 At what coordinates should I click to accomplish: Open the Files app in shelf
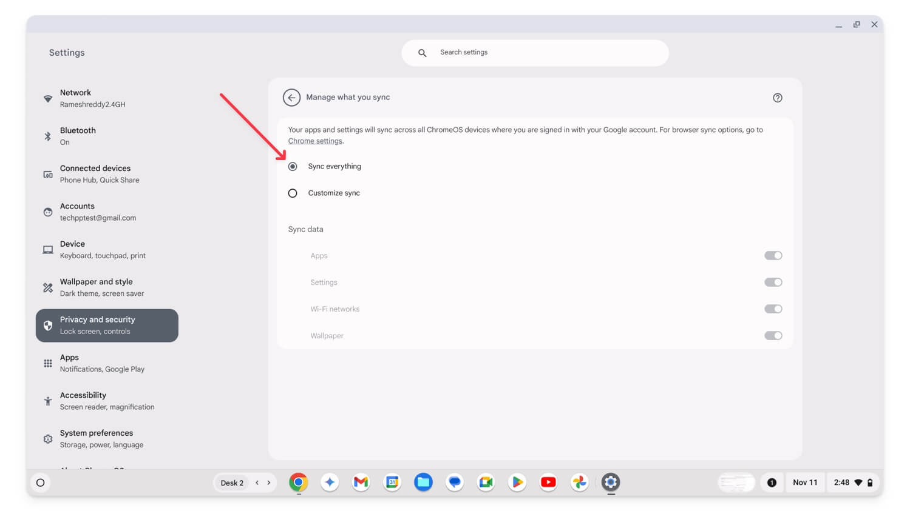pos(423,483)
